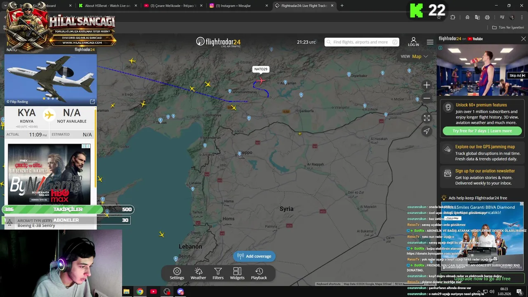Viewport: 528px width, 297px height.
Task: Close the Garanti BBVA ad with X
Action: click(521, 204)
